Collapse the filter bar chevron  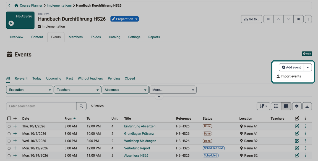(159, 97)
